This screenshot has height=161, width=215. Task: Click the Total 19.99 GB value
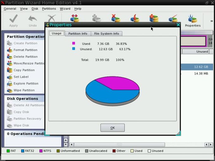tap(102, 60)
